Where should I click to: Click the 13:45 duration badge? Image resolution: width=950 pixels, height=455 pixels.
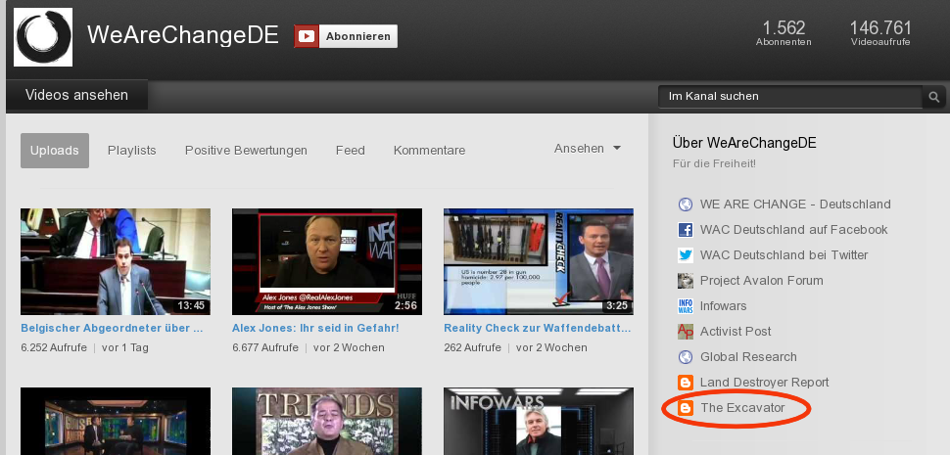pyautogui.click(x=191, y=305)
